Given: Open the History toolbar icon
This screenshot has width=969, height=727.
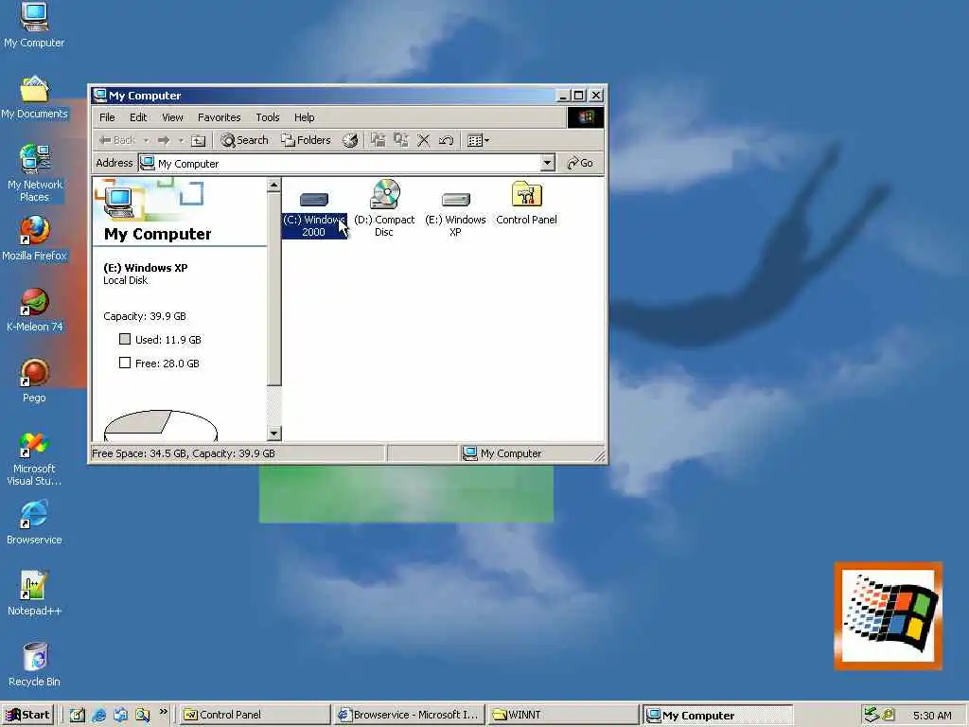Looking at the screenshot, I should click(350, 140).
